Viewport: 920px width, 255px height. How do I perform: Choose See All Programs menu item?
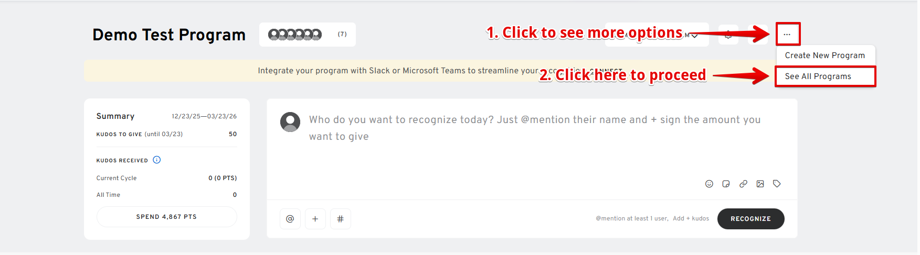(x=818, y=76)
